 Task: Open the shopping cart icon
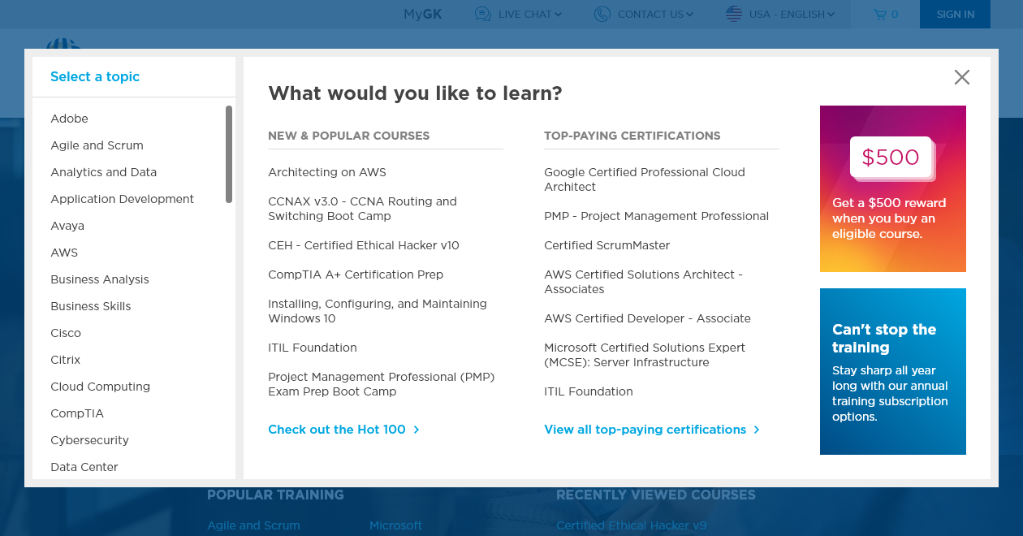coord(879,14)
